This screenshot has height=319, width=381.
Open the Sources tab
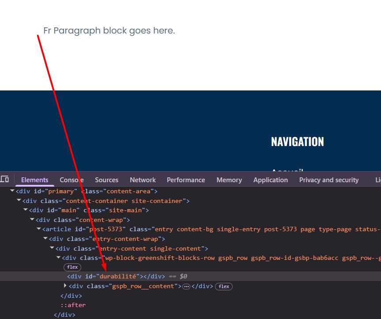(x=106, y=180)
